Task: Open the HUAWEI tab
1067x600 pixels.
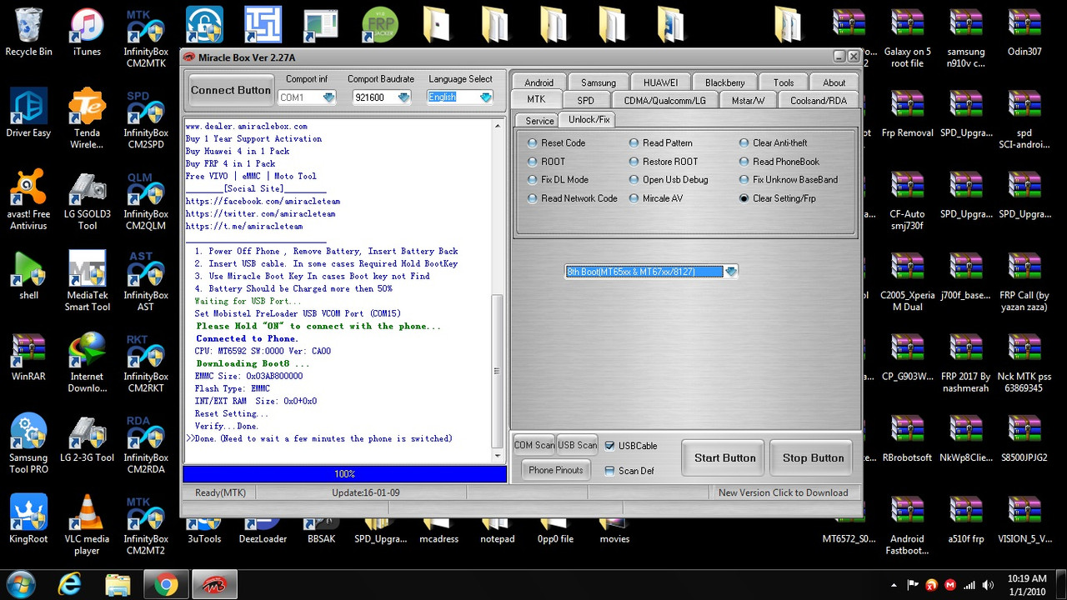Action: click(x=660, y=82)
